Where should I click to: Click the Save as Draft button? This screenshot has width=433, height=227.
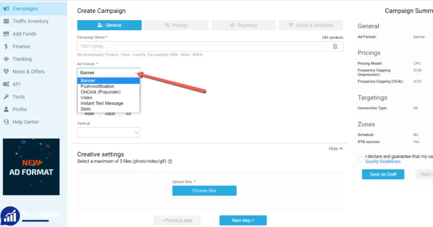pos(383,174)
